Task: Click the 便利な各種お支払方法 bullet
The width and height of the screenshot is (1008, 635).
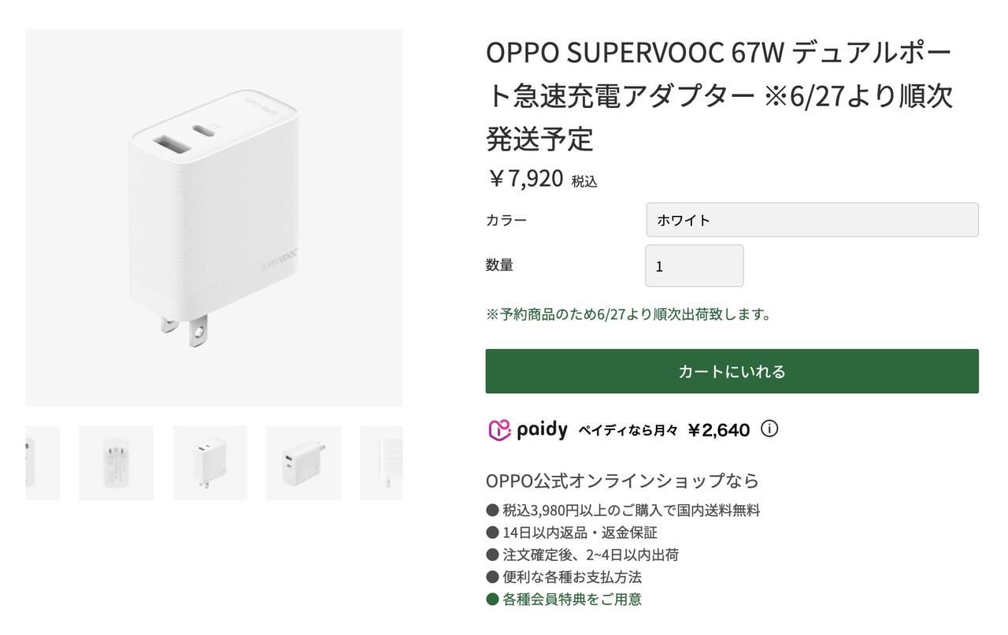Action: [x=572, y=577]
